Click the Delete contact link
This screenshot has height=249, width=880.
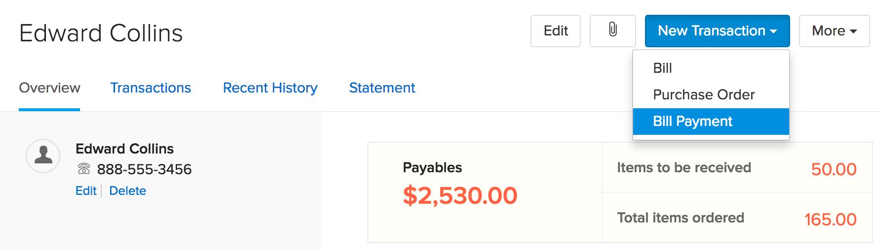tap(127, 190)
